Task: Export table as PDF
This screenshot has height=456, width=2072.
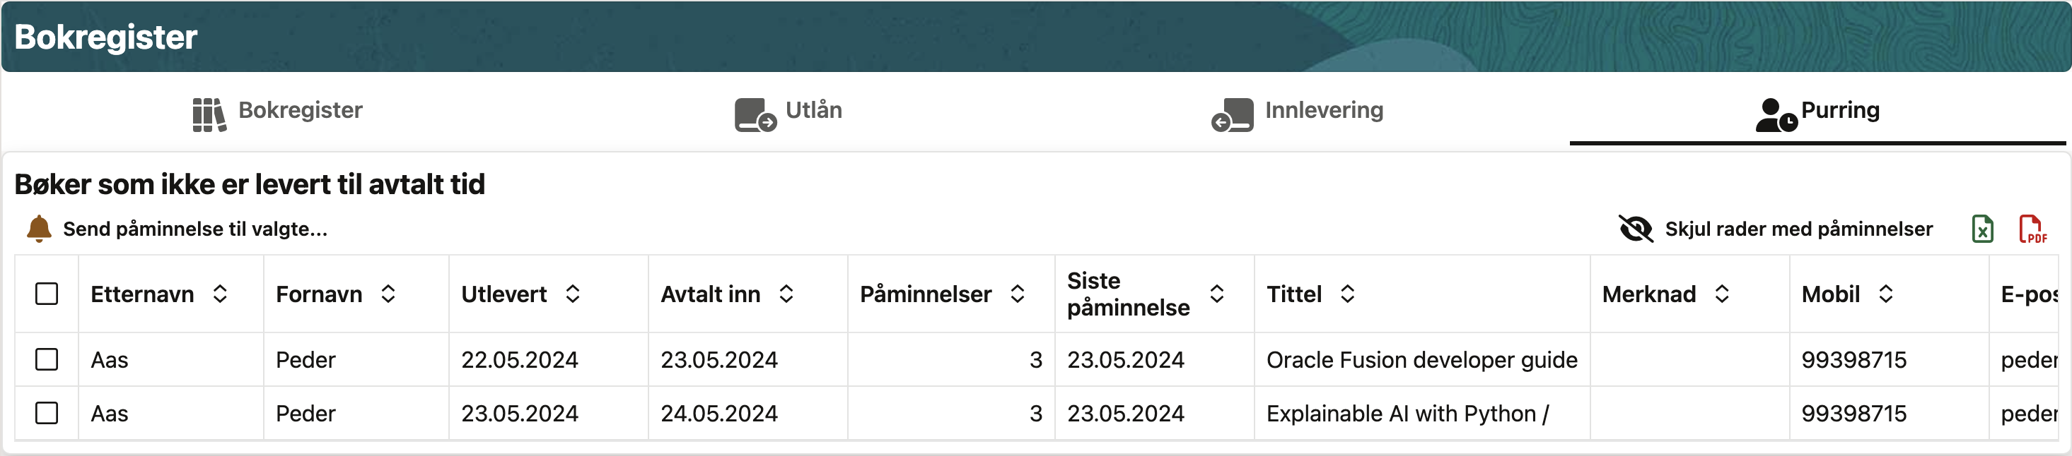Action: (2032, 229)
